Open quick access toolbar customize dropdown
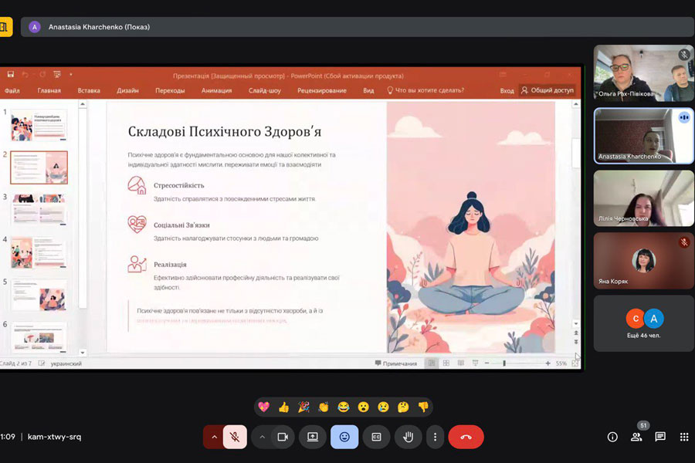This screenshot has height=463, width=695. coord(71,74)
